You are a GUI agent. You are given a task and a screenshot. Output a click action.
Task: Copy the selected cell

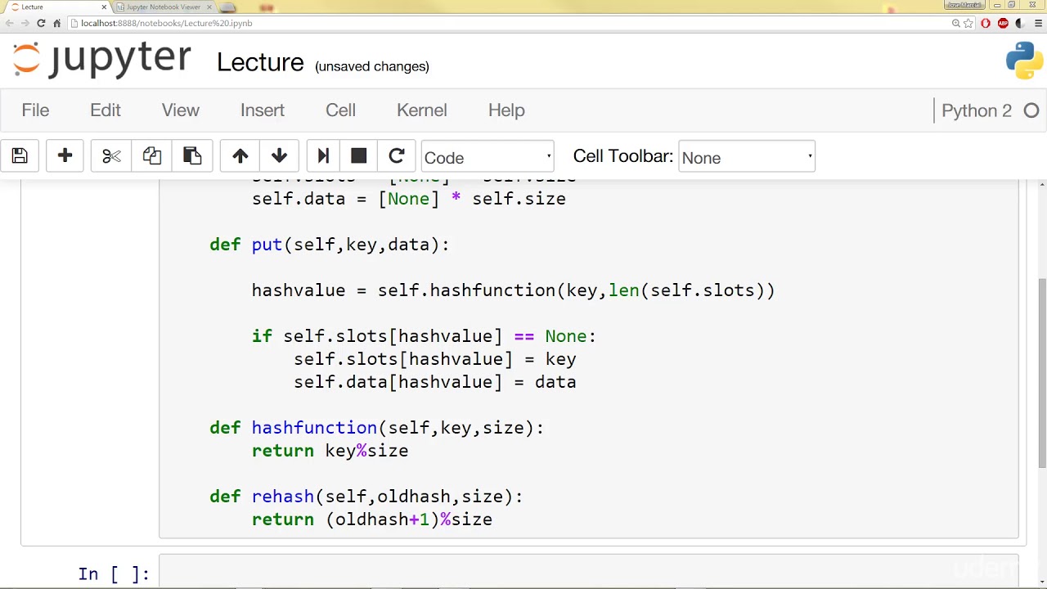click(x=151, y=156)
